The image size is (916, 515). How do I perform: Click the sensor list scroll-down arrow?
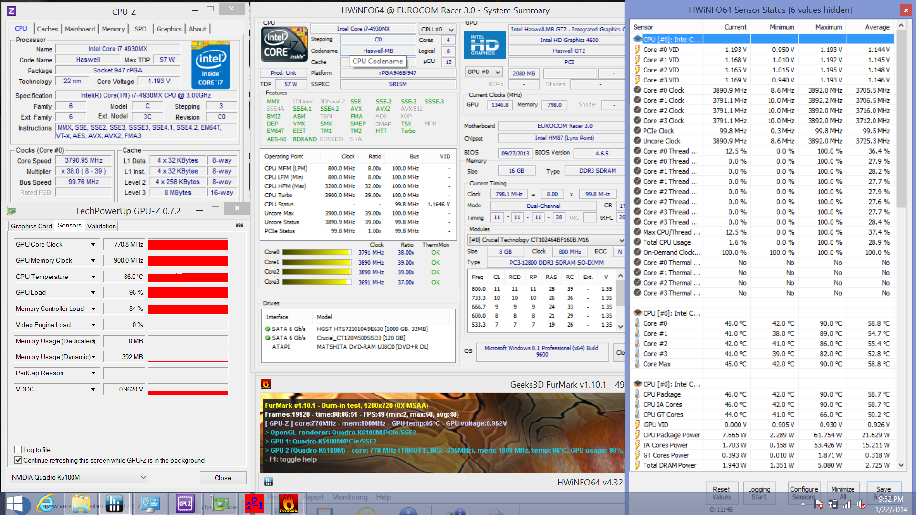901,465
